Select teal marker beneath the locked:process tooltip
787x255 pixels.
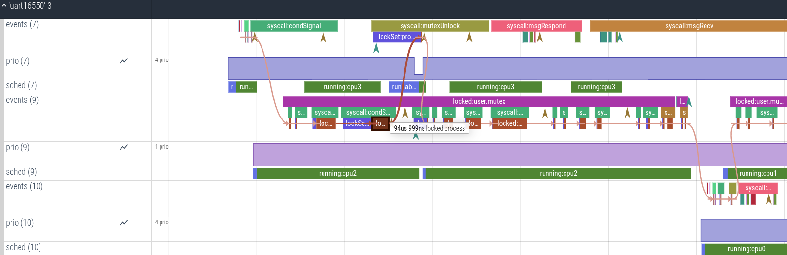pos(416,136)
